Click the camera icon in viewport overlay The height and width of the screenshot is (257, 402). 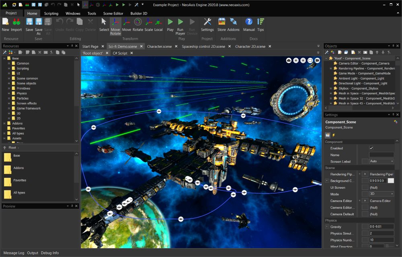[x=318, y=60]
